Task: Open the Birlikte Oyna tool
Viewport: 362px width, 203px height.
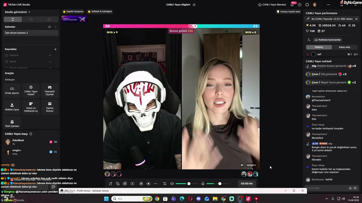Action: pyautogui.click(x=12, y=107)
